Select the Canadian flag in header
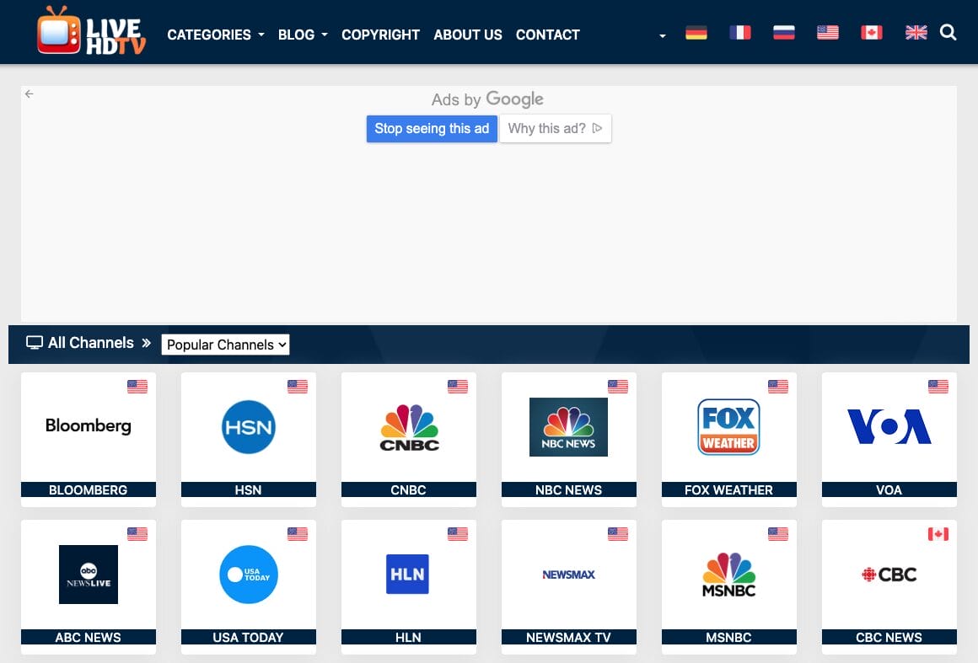978x663 pixels. point(871,32)
